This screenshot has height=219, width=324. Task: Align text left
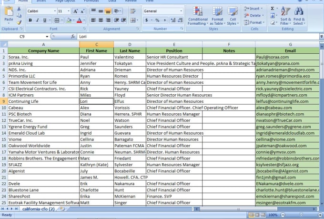pyautogui.click(x=93, y=20)
